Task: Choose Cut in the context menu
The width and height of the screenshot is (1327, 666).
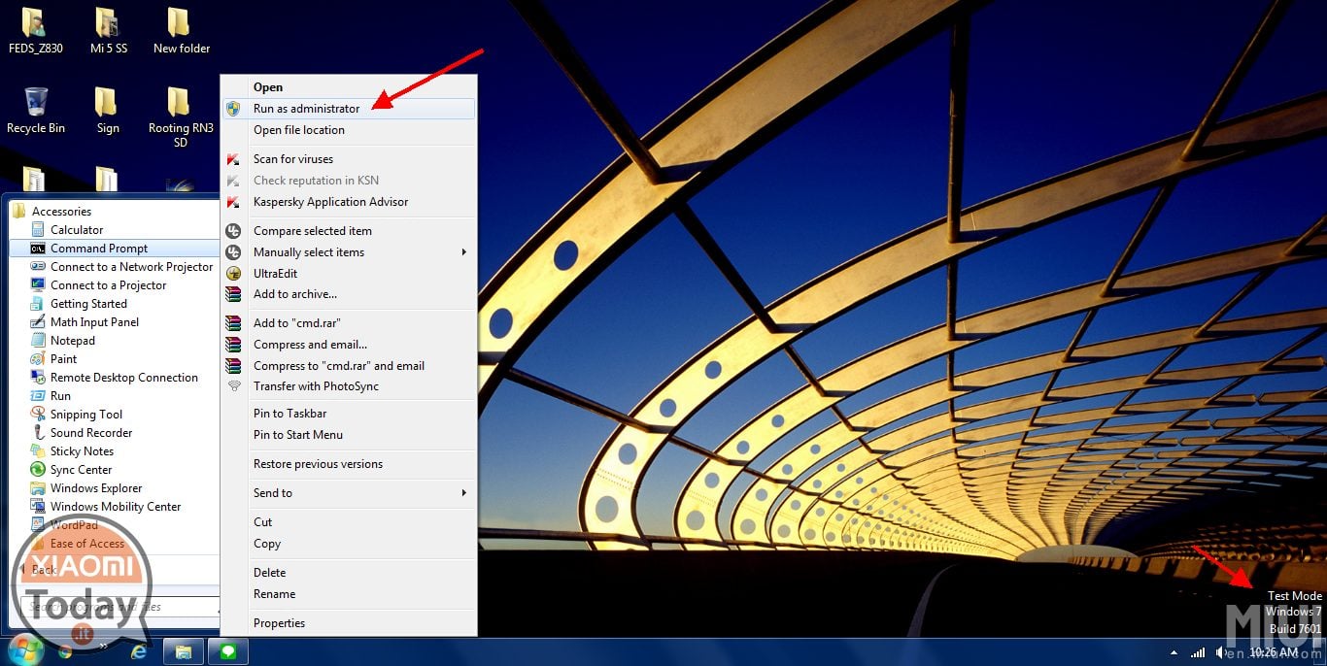Action: click(x=350, y=522)
